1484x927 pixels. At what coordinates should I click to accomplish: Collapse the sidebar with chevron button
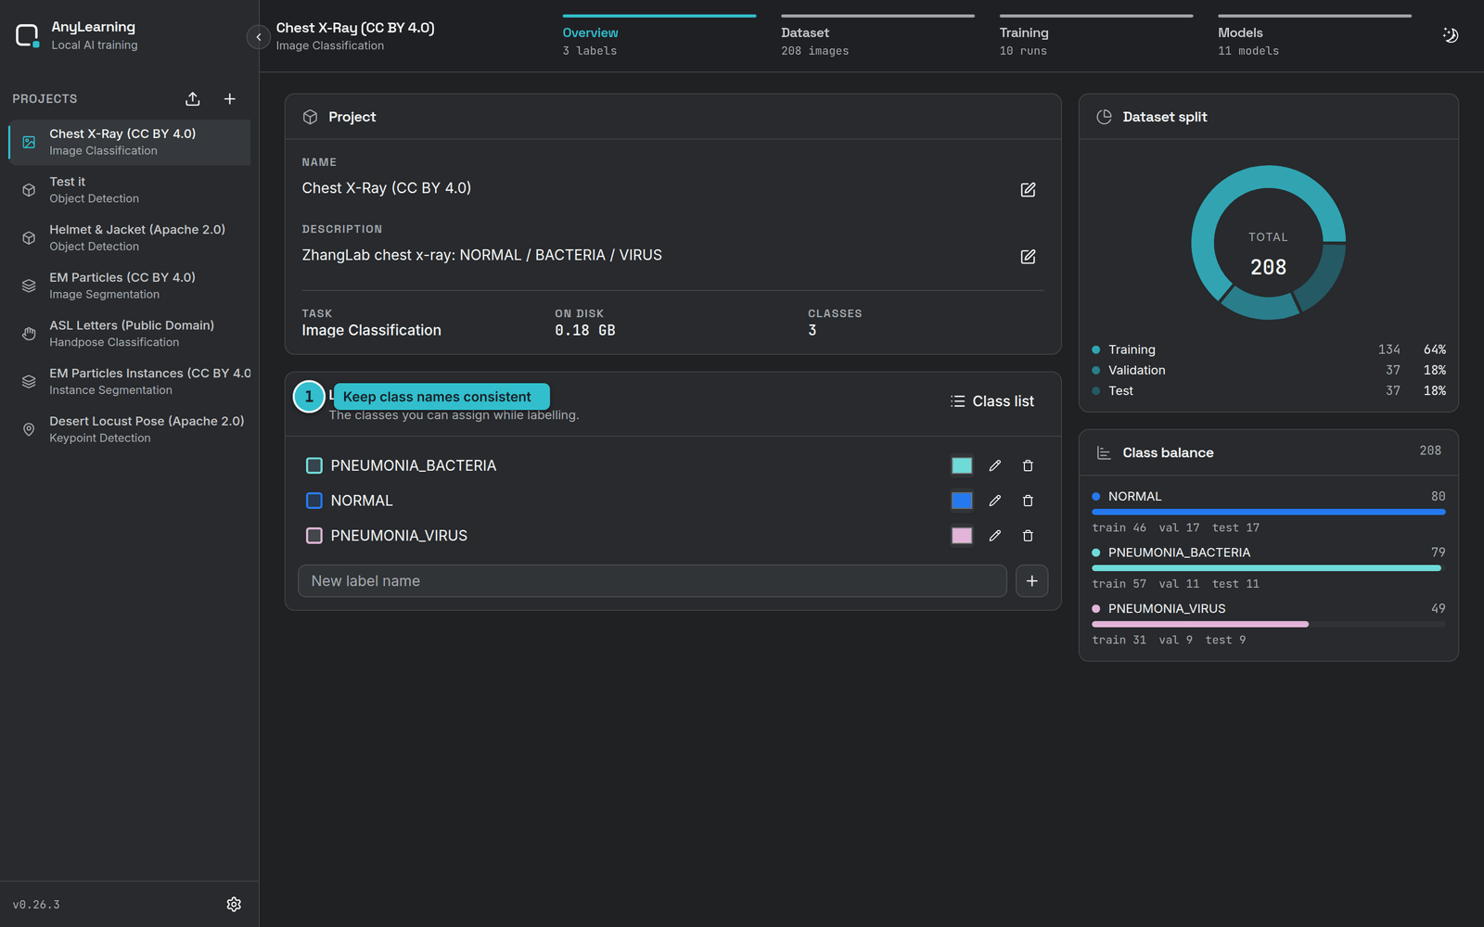tap(259, 37)
